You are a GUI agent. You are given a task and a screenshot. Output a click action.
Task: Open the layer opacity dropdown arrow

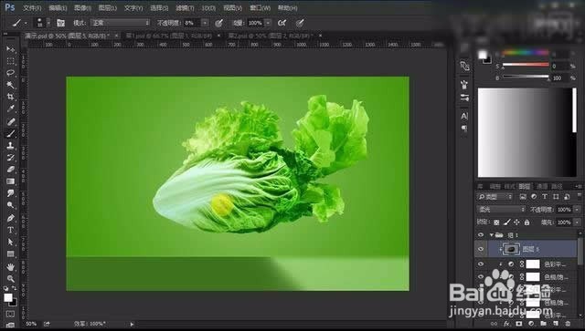pos(577,210)
